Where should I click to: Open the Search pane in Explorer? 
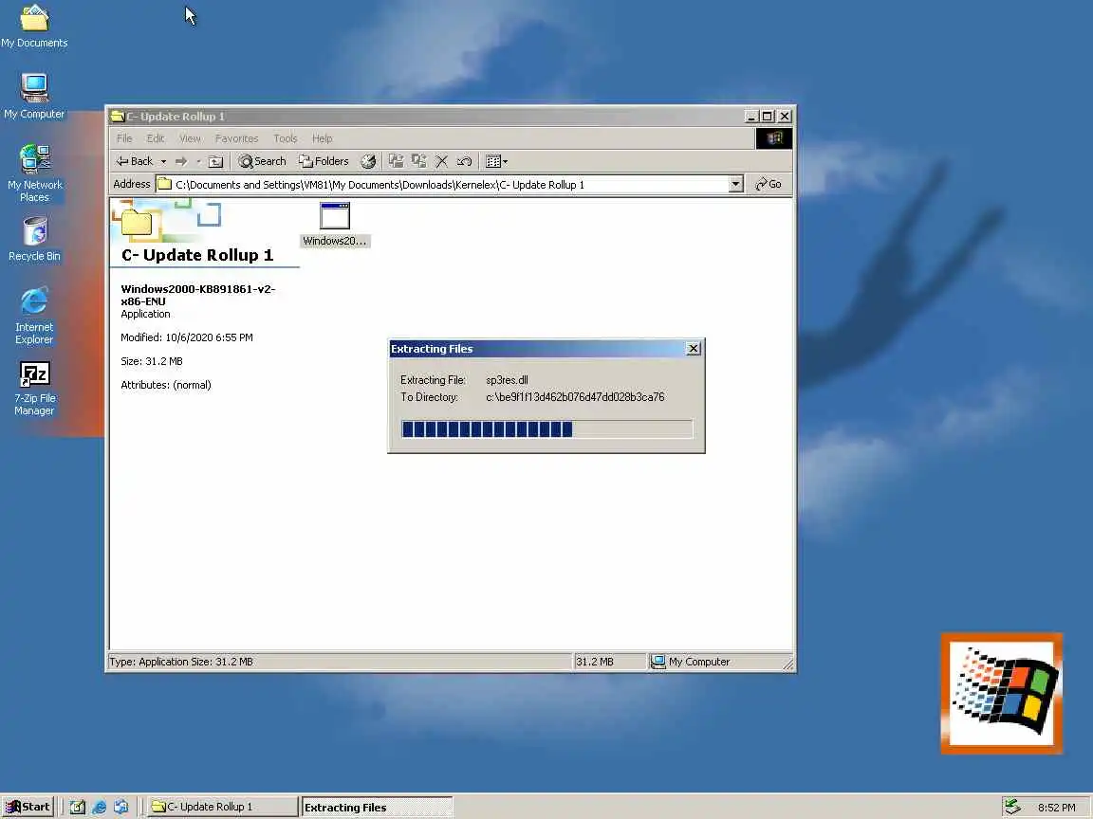262,161
